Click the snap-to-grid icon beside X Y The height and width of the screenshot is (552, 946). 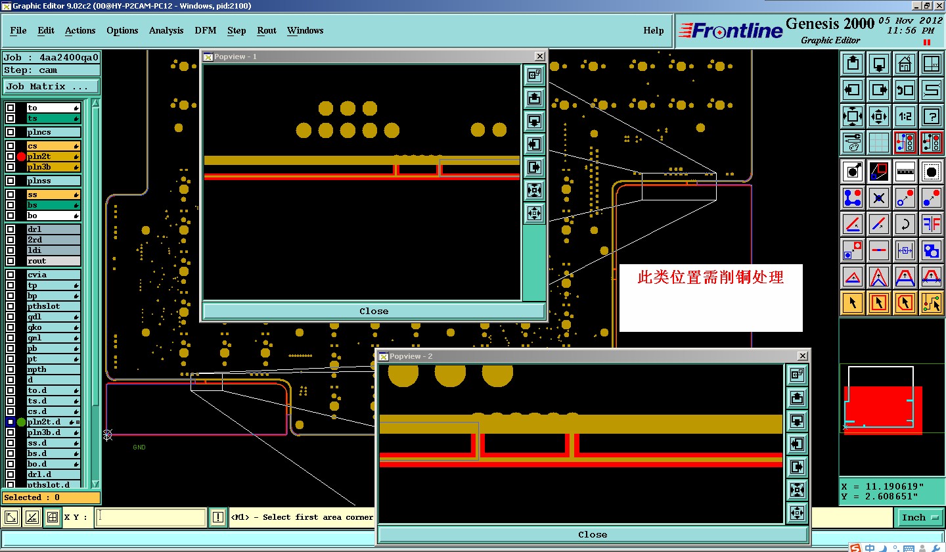(x=53, y=517)
